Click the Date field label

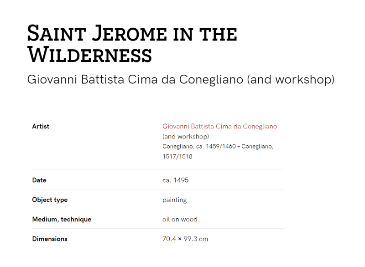pyautogui.click(x=39, y=180)
